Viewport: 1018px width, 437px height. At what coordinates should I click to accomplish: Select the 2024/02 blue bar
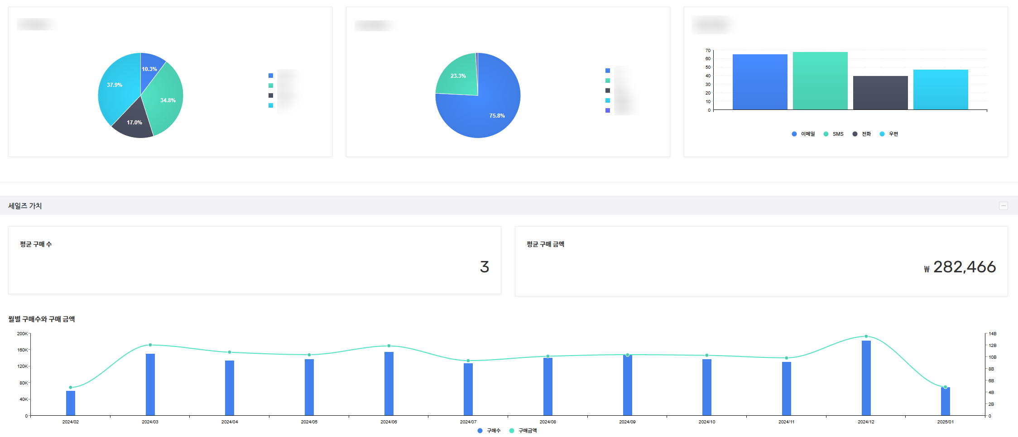71,403
